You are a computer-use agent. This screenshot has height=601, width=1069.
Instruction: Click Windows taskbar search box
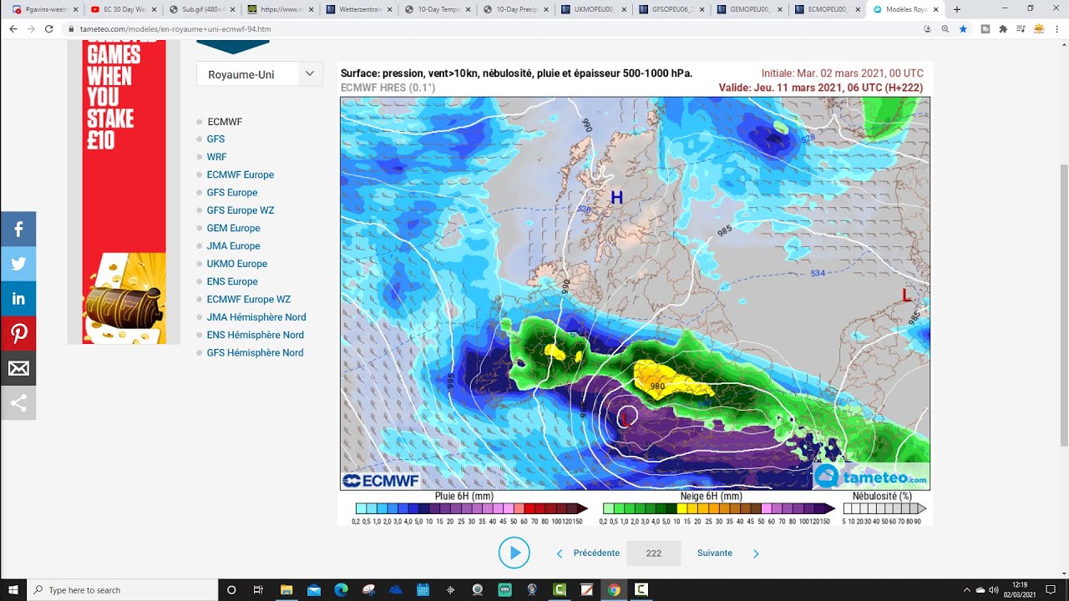[x=123, y=590]
